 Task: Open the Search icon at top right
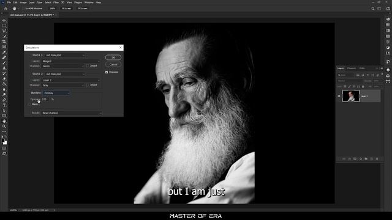tap(373, 9)
